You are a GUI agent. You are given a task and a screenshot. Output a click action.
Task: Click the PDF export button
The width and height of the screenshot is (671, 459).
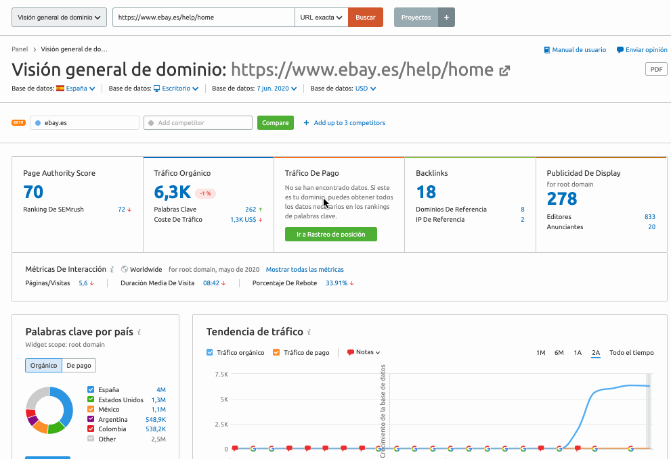click(x=656, y=69)
